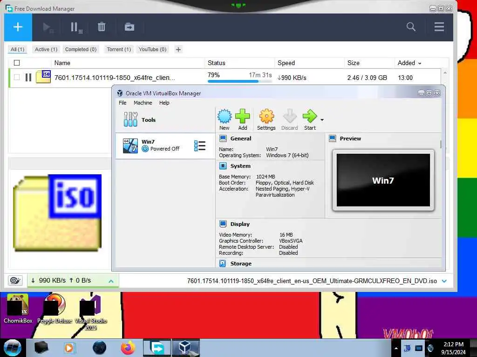The image size is (477, 357).
Task: Click the Storage section header
Action: point(241,264)
